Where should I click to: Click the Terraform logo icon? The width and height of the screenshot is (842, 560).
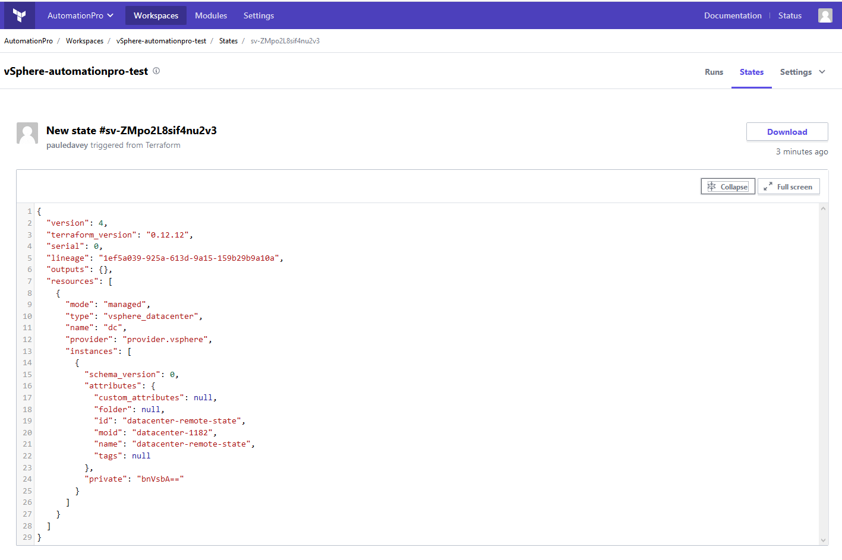[20, 15]
